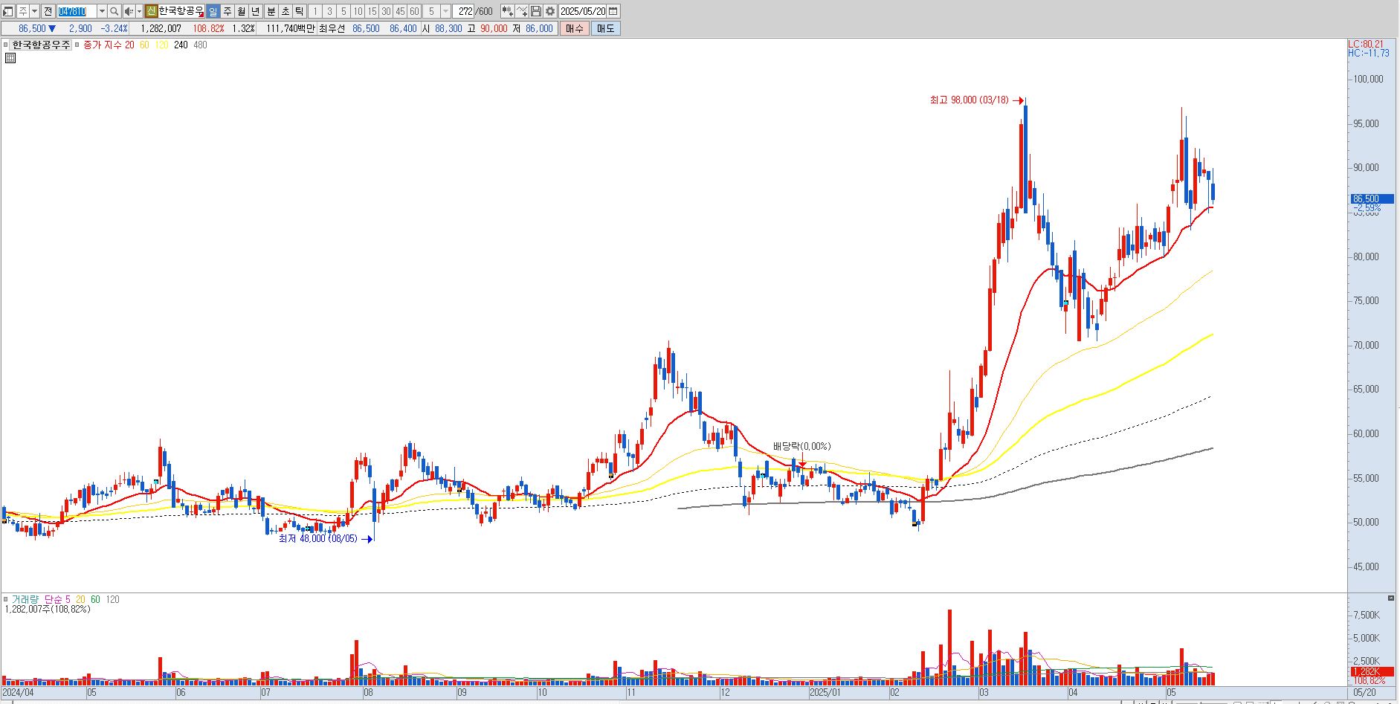Click the green 신 badge icon
Viewport: 1400px width, 704px height.
pos(151,11)
